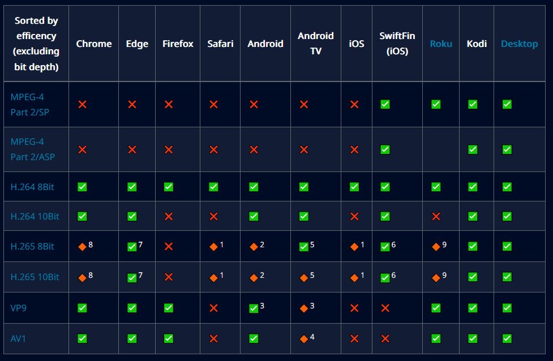
Task: Click the red X for Safari AV1
Action: click(x=213, y=338)
